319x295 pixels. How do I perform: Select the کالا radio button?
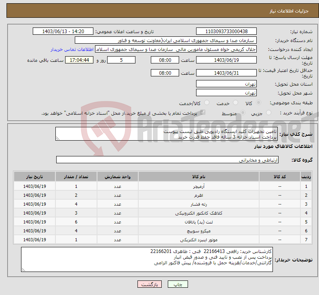[258, 103]
